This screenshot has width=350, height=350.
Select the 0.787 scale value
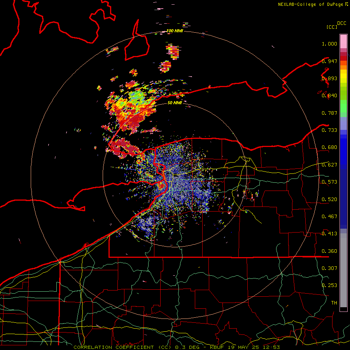click(329, 113)
